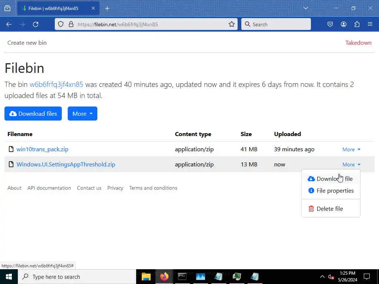Close the Filebin tab
Viewport: 379px width, 284px height.
coord(93,9)
